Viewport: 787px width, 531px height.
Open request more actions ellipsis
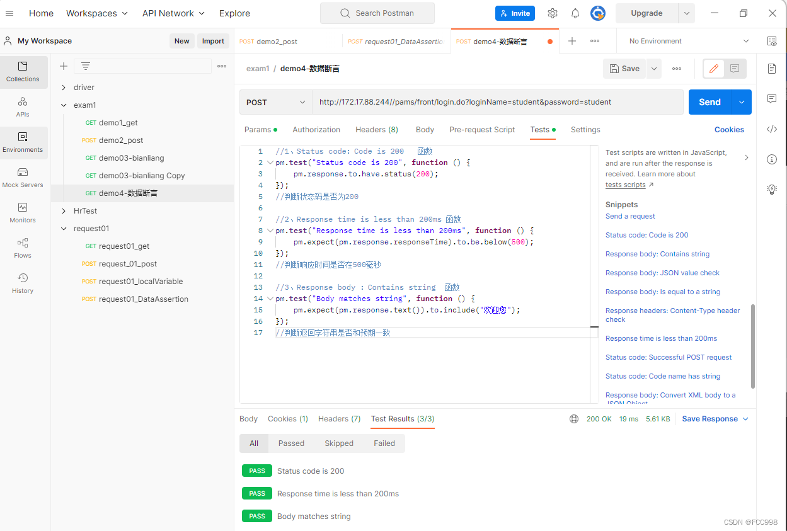tap(677, 69)
